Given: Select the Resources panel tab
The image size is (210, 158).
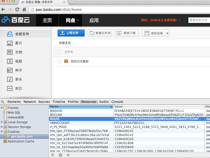Looking at the screenshot, I should [89, 102].
